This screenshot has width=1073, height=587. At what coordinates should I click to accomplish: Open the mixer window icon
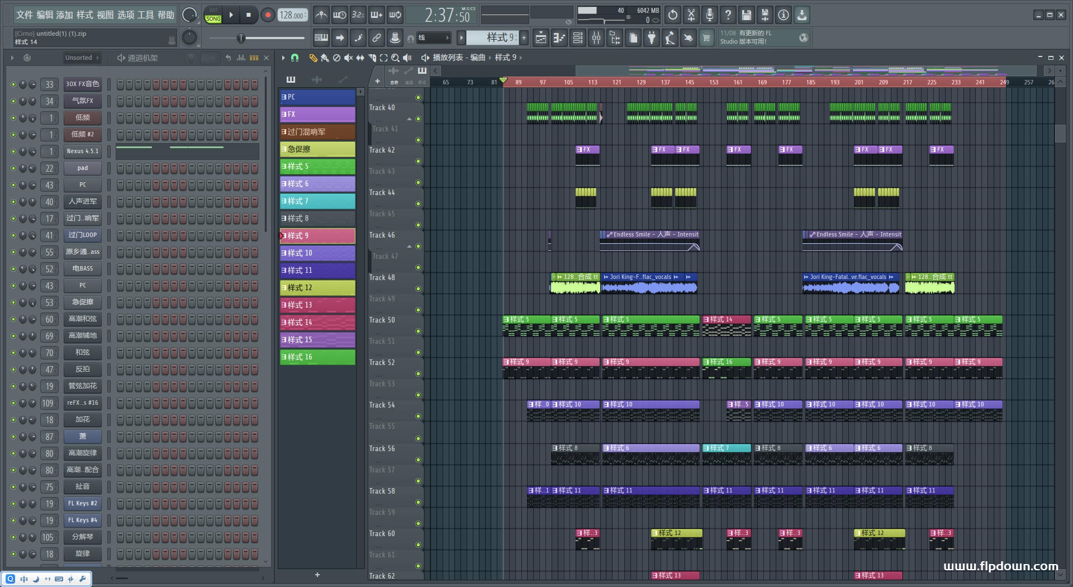point(596,38)
